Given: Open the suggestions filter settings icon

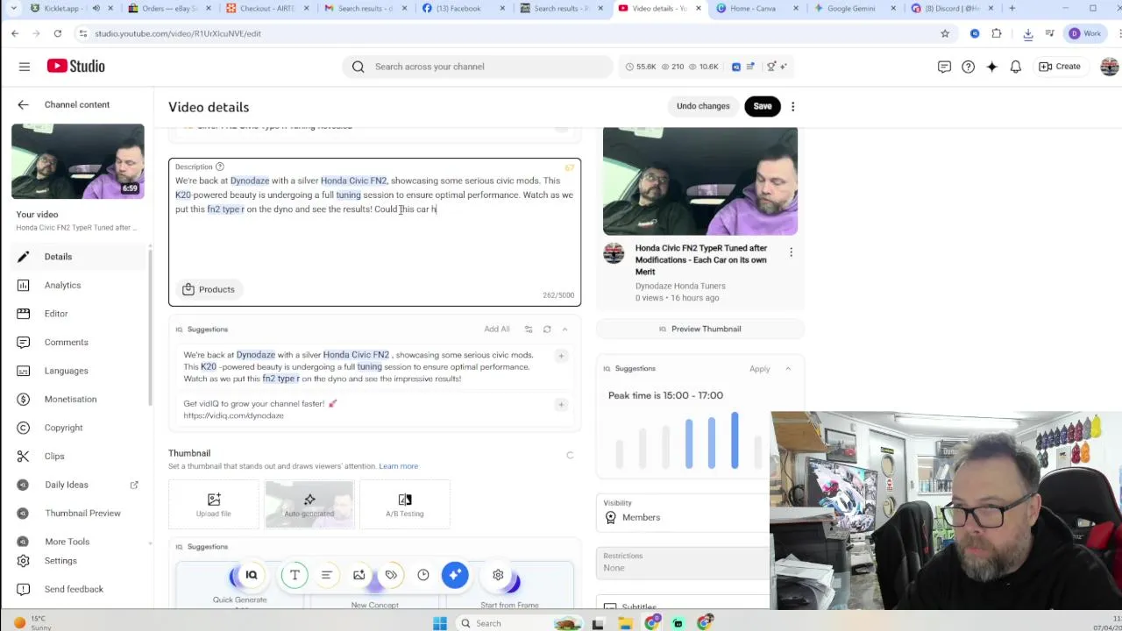Looking at the screenshot, I should click(x=529, y=330).
